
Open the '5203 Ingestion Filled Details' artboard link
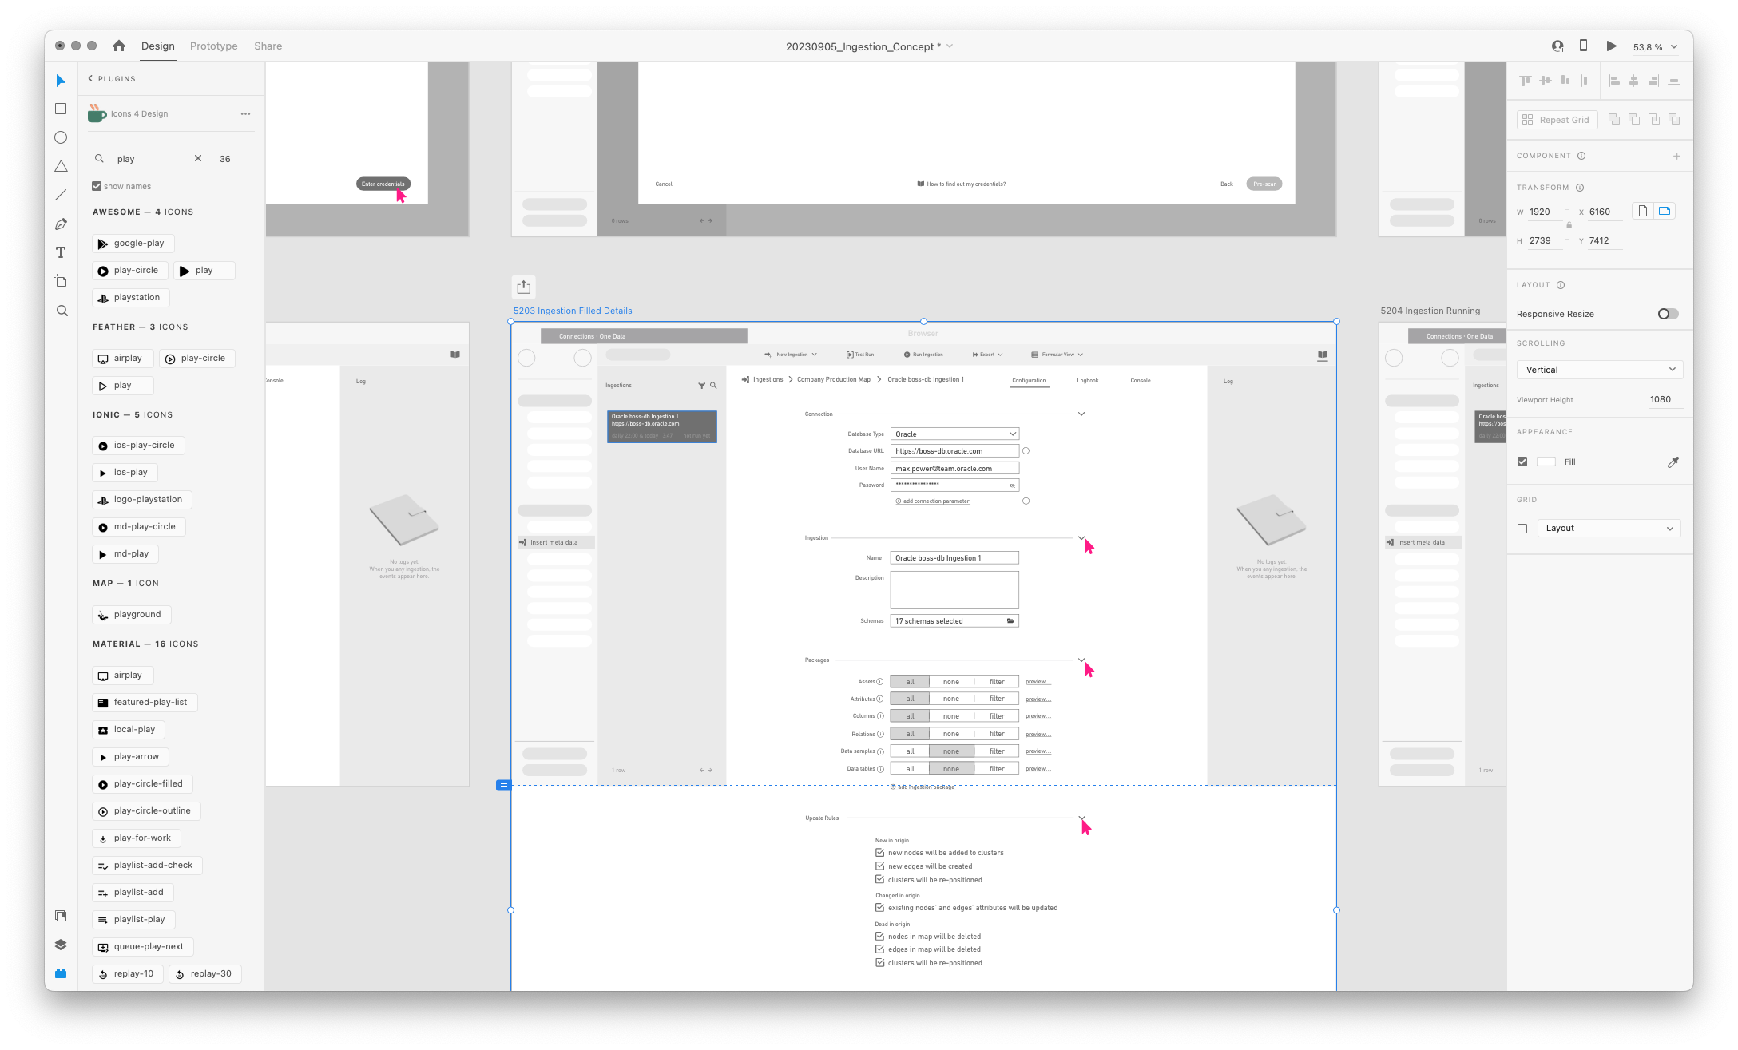(572, 311)
